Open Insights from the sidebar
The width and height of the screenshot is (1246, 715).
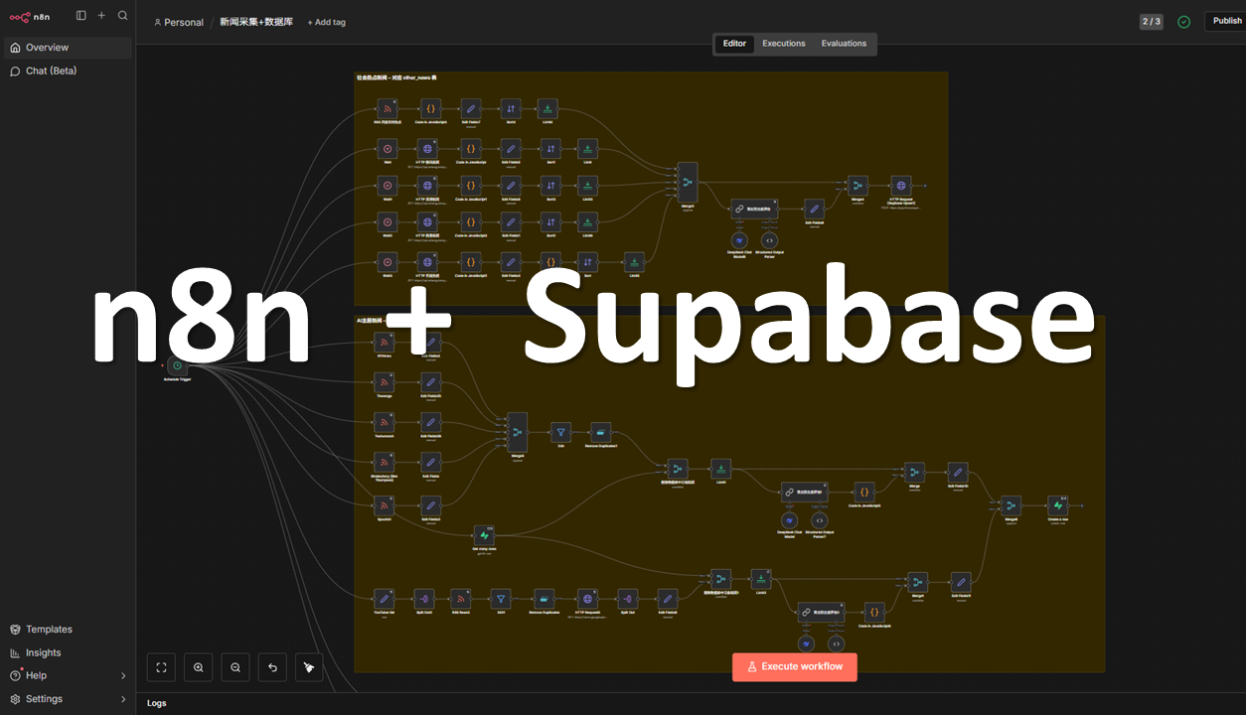click(x=68, y=652)
